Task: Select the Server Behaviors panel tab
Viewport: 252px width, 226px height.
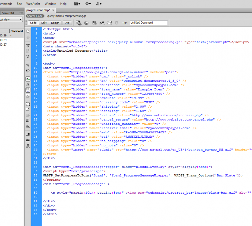Action: tap(8, 13)
